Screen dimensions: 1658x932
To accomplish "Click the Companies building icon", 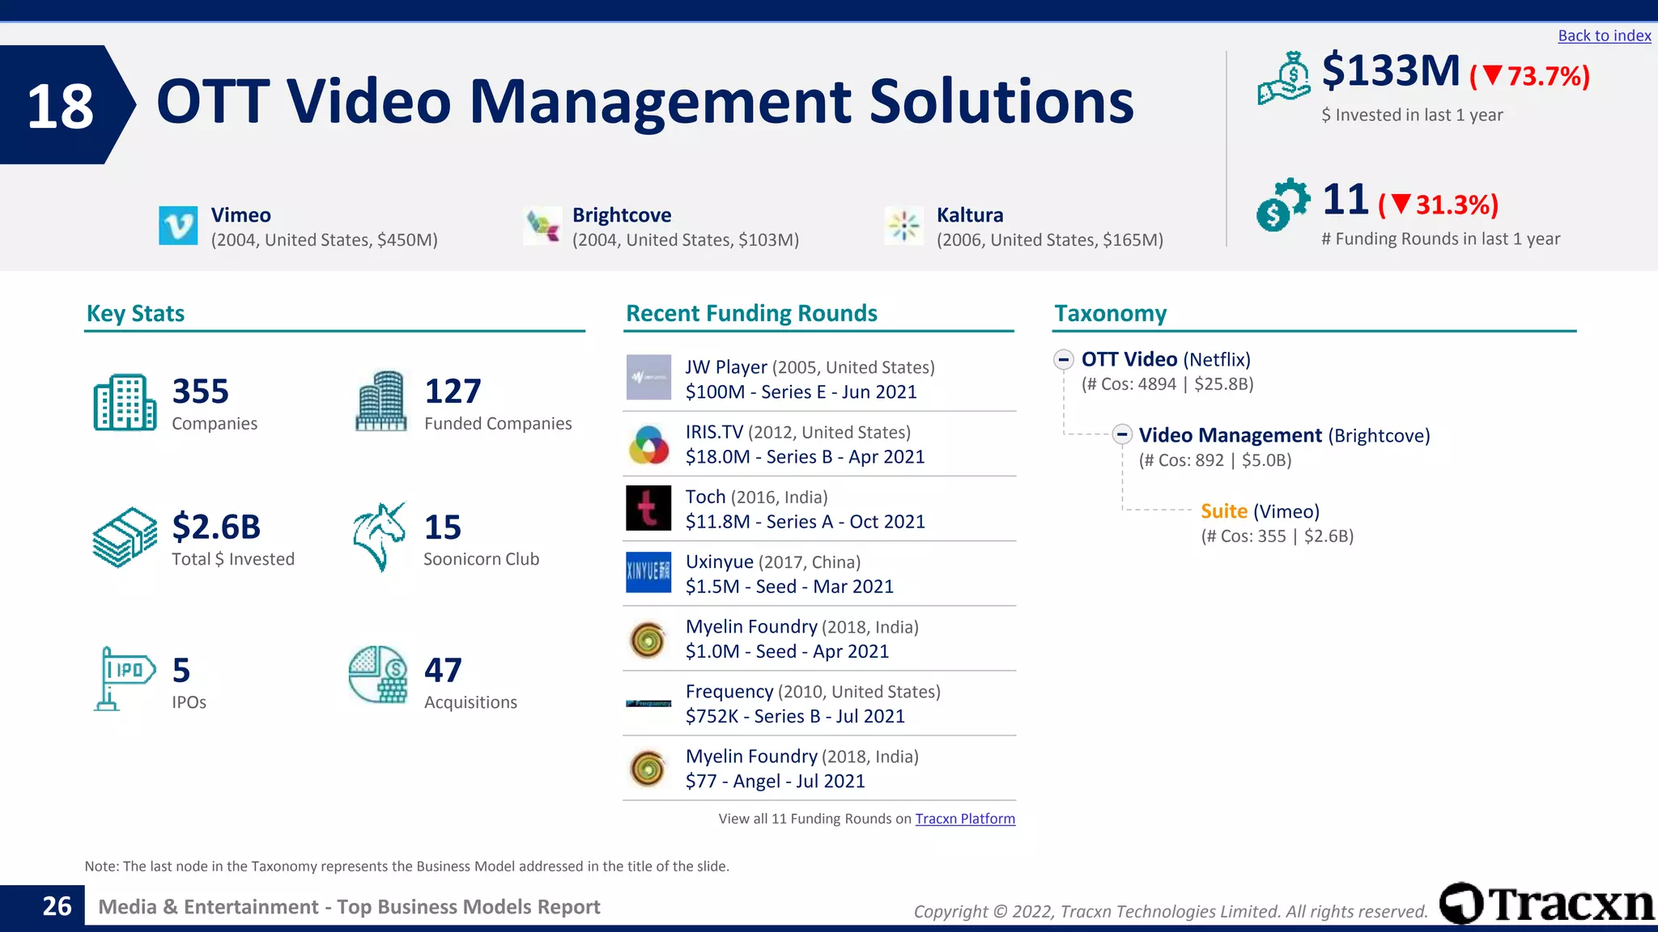I will [125, 402].
